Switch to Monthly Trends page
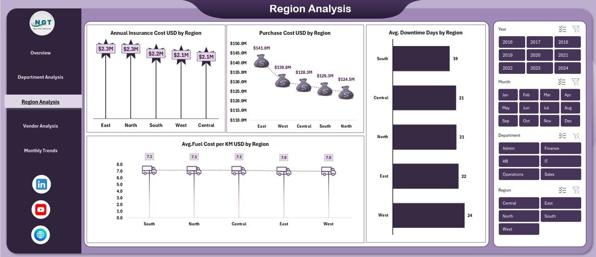 click(41, 151)
